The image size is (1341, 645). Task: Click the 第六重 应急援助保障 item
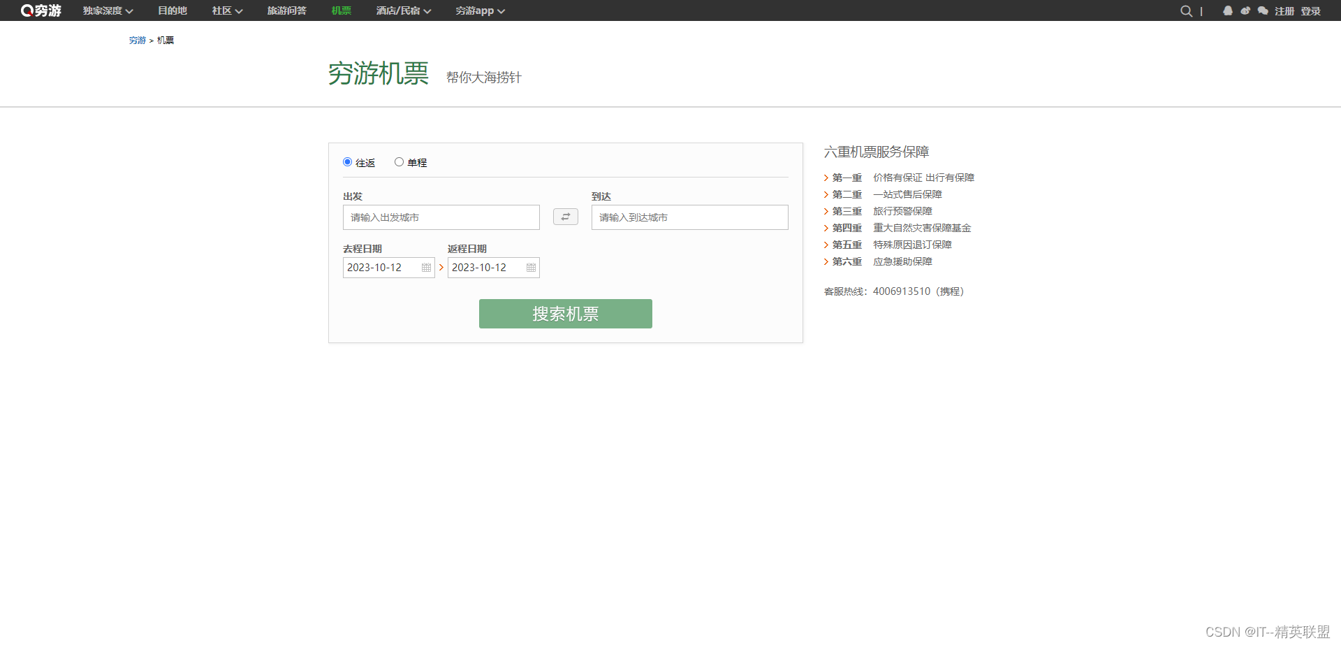coord(878,261)
